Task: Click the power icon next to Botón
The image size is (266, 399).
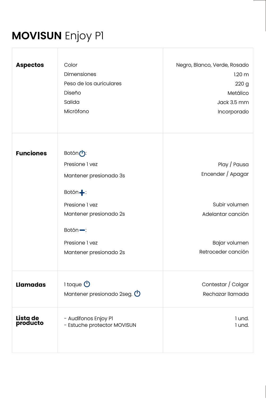Action: point(82,153)
